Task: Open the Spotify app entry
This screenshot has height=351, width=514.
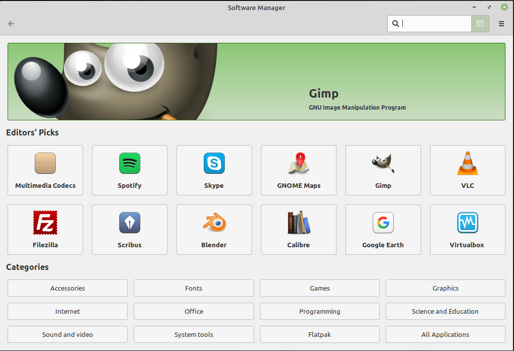Action: pos(129,170)
